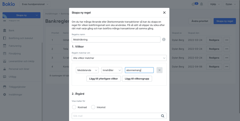Close the Skapa ny regel dialog
Viewport: 240px width, 121px height.
(x=164, y=13)
